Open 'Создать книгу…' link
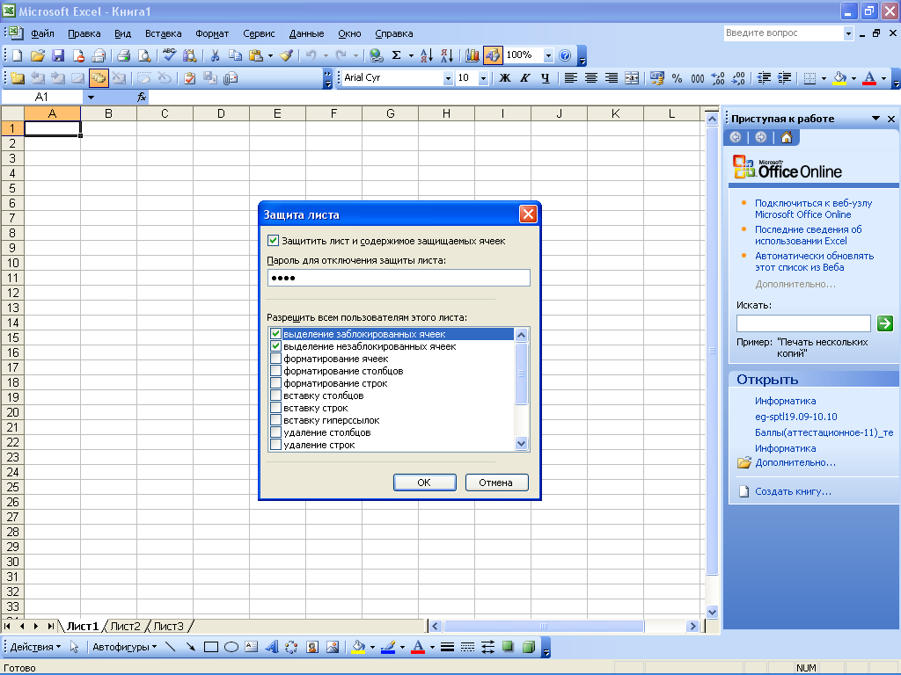 (793, 491)
